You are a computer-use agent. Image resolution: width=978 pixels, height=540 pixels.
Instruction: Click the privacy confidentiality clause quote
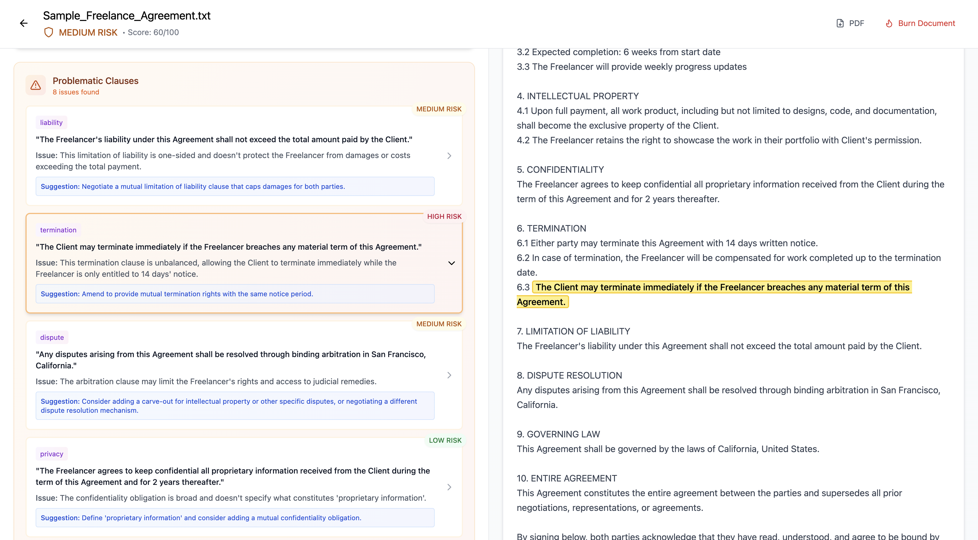click(x=233, y=476)
